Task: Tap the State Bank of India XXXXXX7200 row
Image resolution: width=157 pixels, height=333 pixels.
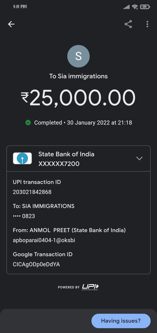Action: tap(78, 158)
